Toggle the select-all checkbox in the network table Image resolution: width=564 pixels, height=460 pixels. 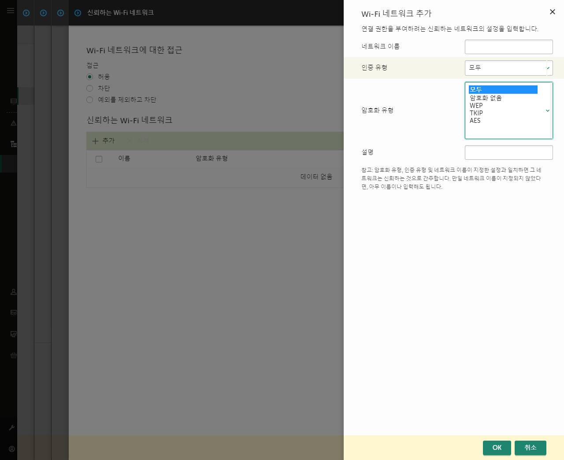(99, 159)
